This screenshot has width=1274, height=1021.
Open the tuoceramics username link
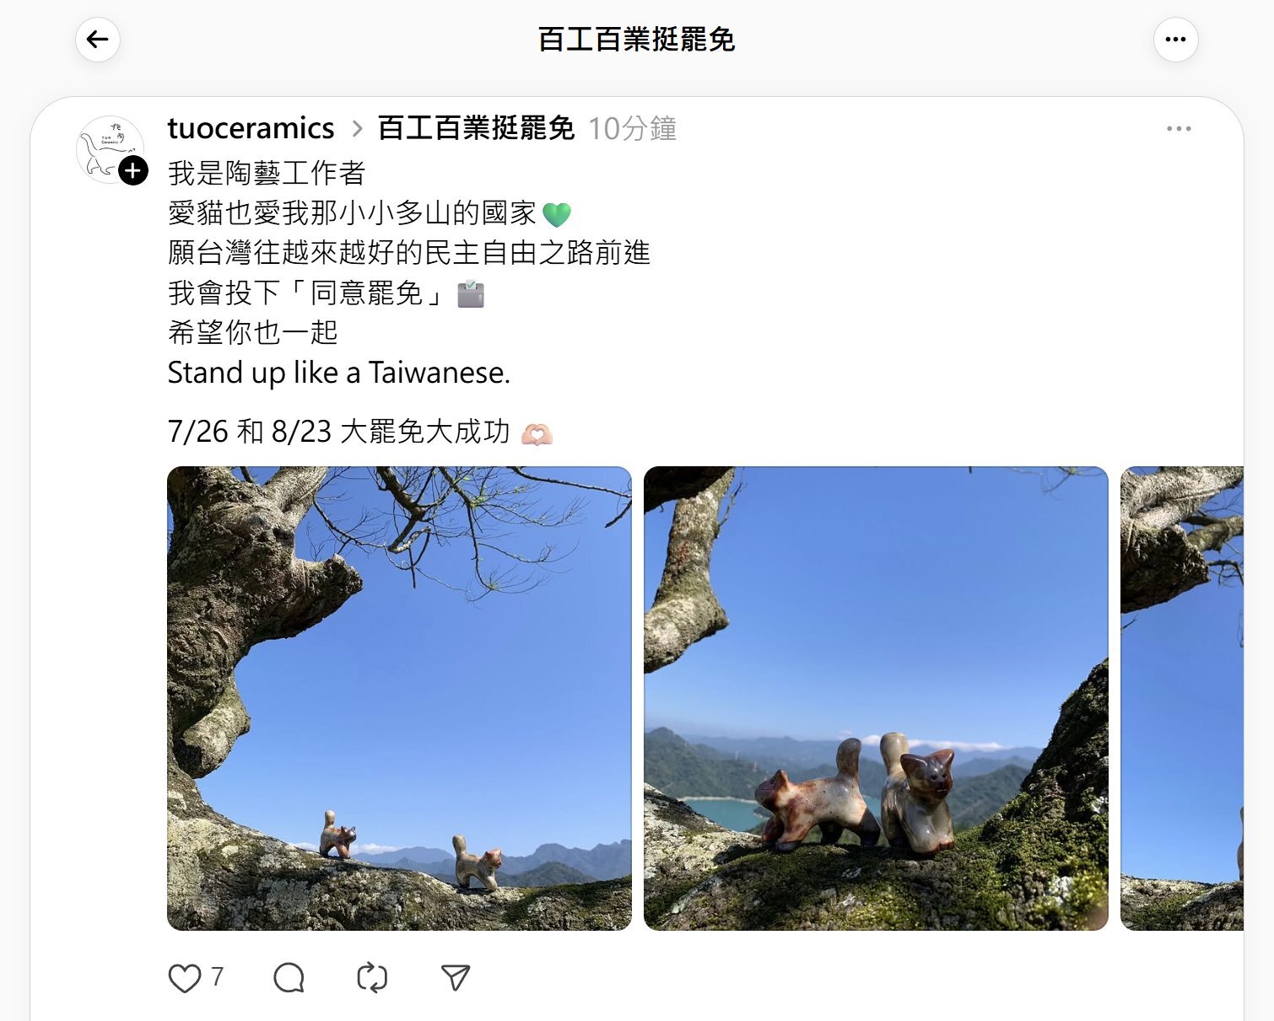(251, 128)
